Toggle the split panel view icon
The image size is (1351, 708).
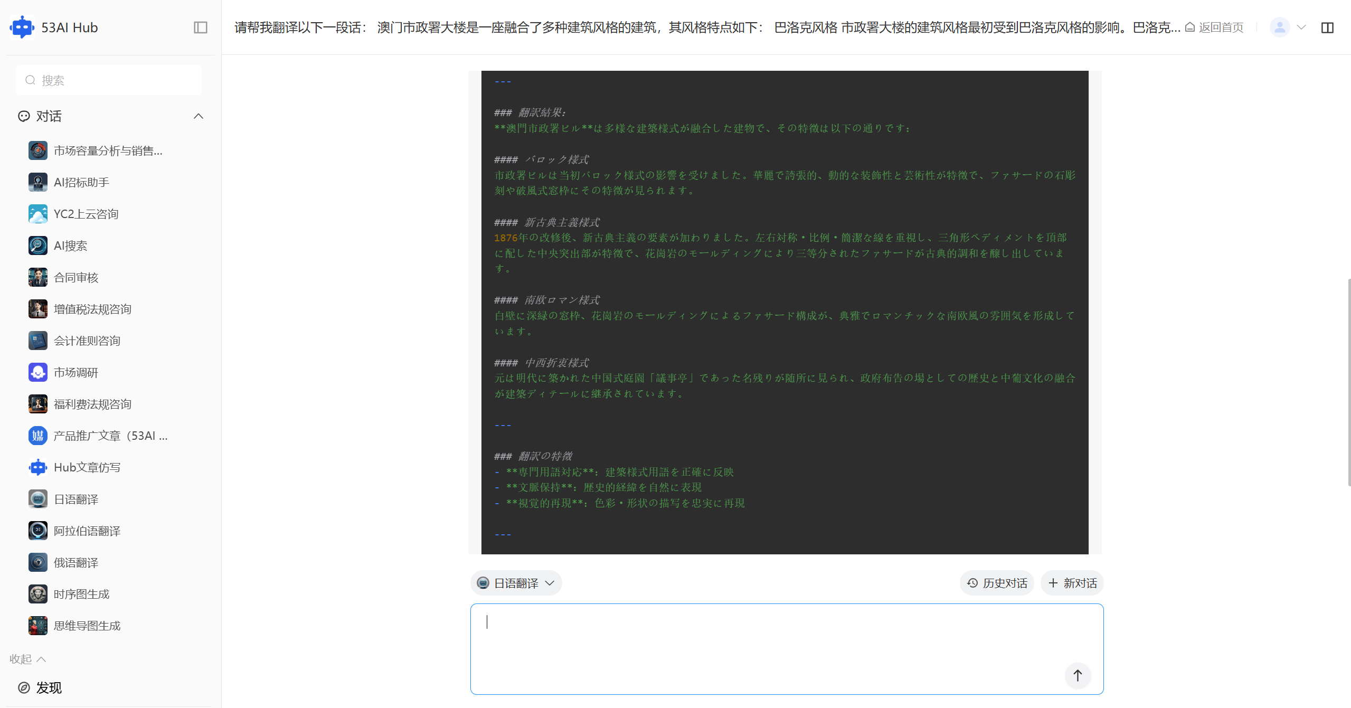(x=1327, y=27)
